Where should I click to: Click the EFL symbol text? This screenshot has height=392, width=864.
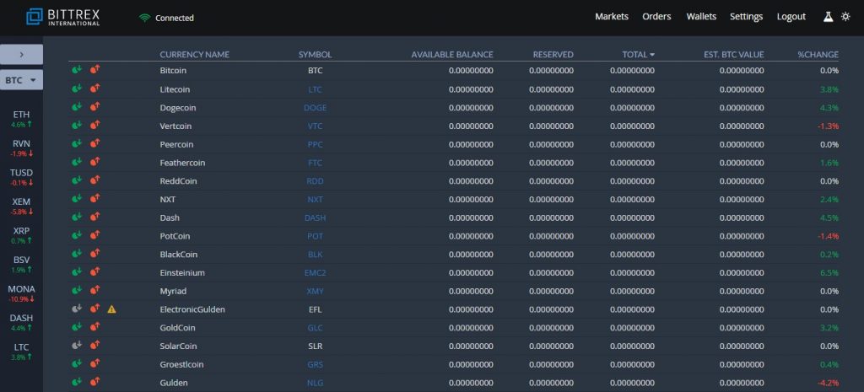(316, 309)
